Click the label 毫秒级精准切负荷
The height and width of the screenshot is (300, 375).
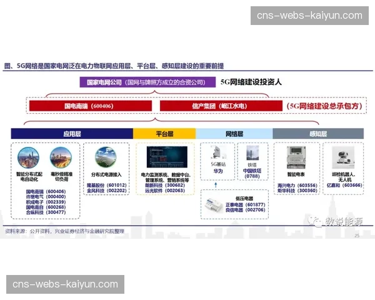click(61, 176)
